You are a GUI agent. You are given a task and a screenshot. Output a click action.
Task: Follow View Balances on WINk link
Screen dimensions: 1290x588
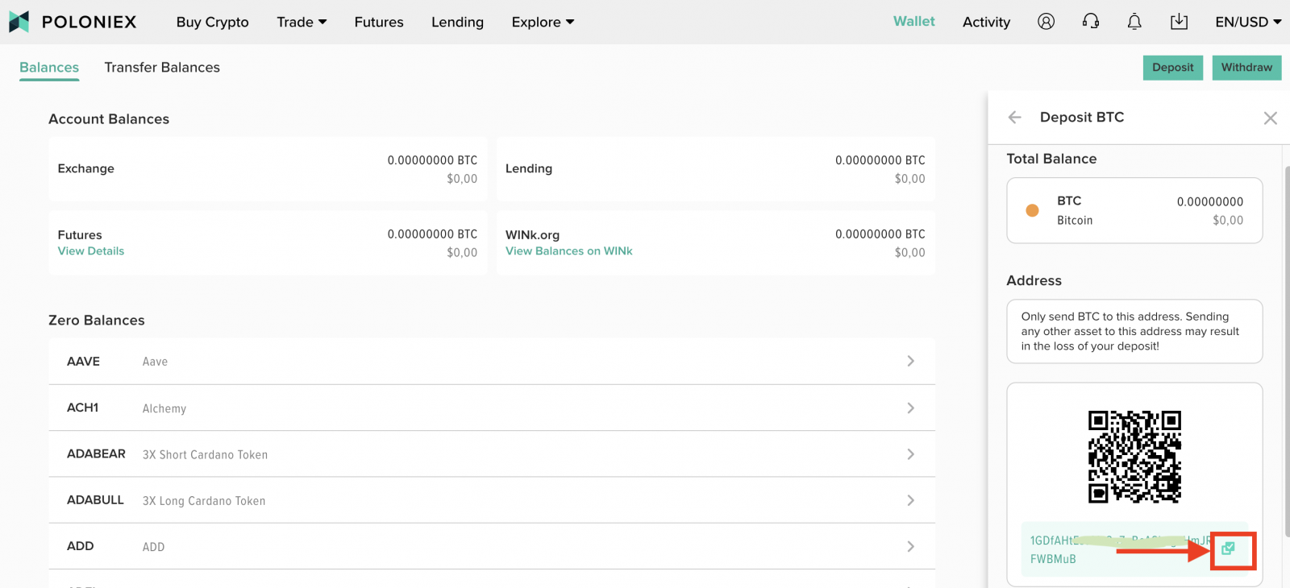coord(568,251)
